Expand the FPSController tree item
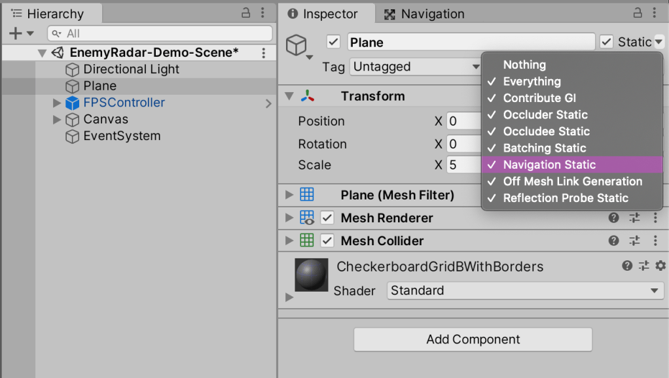This screenshot has width=669, height=378. click(x=57, y=103)
